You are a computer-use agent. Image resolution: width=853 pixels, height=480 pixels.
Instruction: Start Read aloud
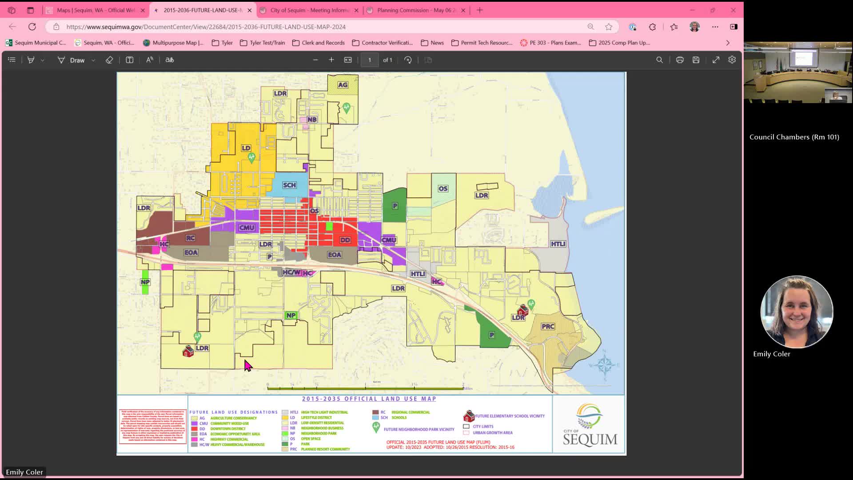click(x=150, y=60)
